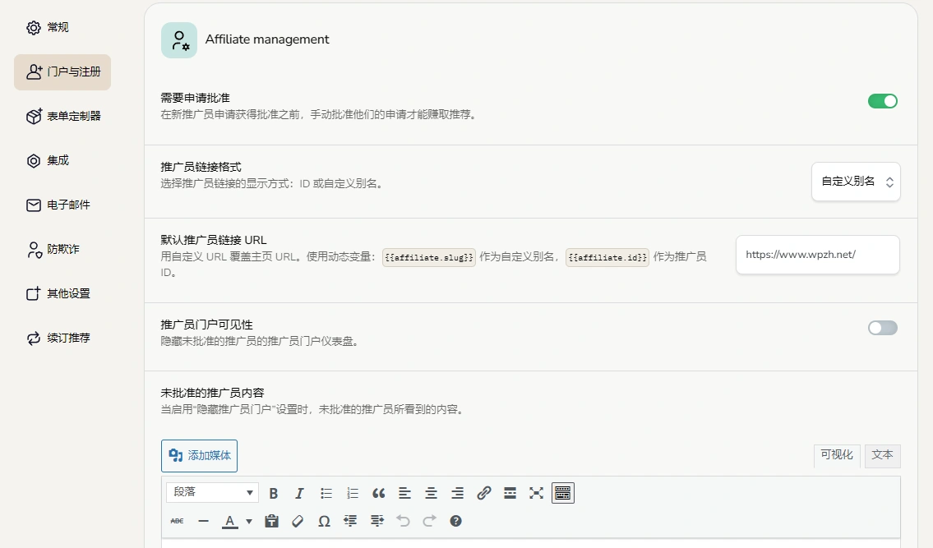The width and height of the screenshot is (933, 548).
Task: Disable the 需要申请批准 switch
Action: click(882, 100)
